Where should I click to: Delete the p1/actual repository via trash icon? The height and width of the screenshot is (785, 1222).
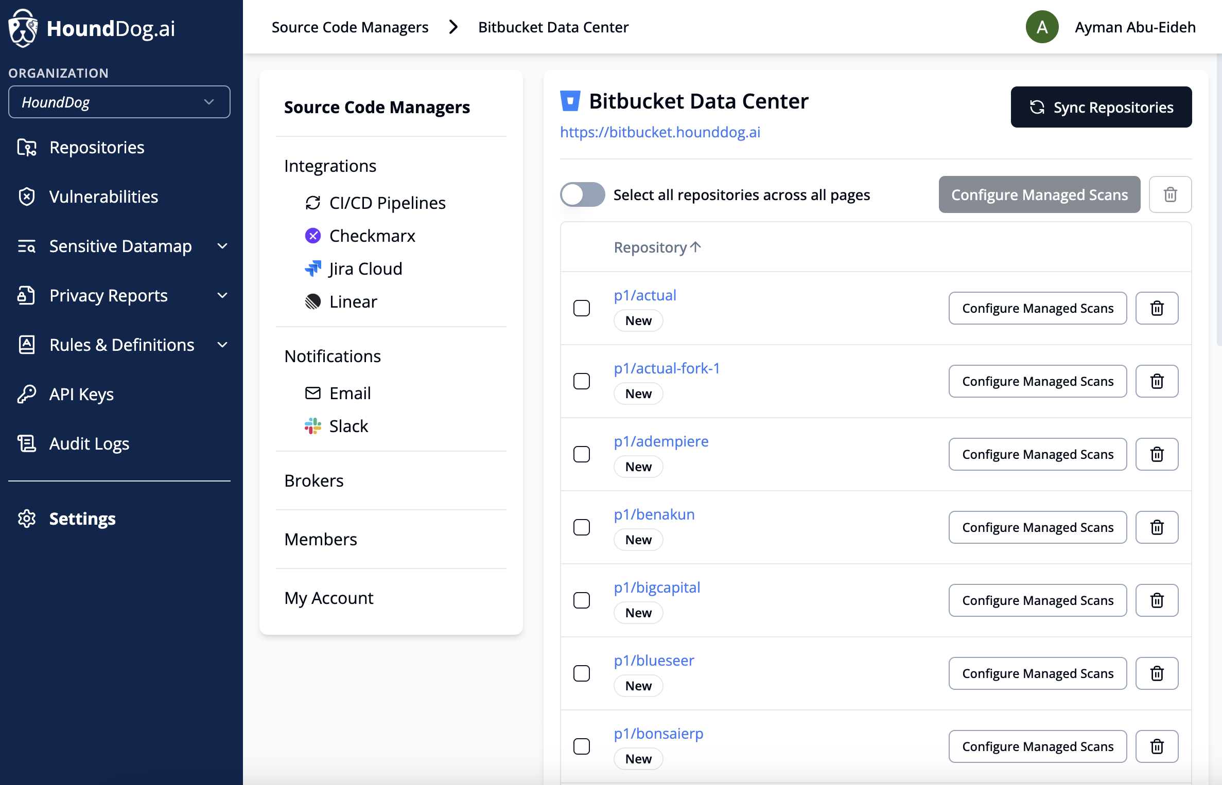[x=1157, y=308]
